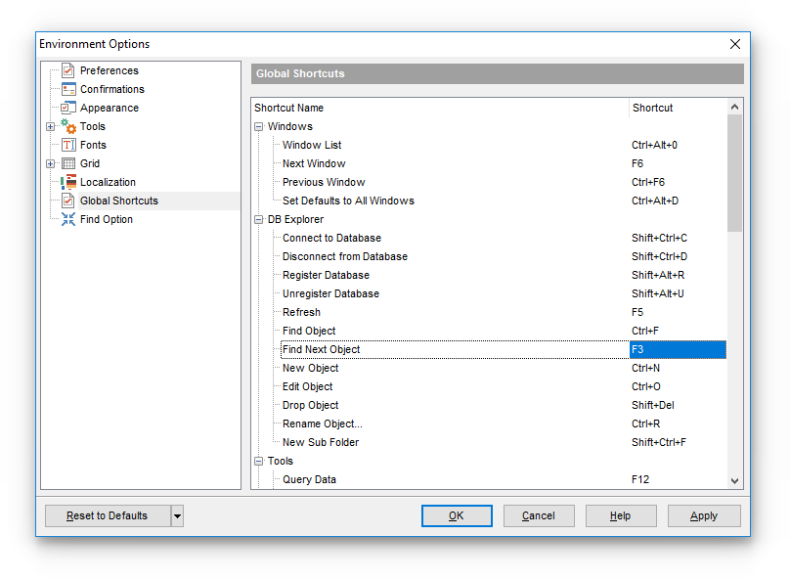Click the Tools gear icon

point(67,126)
